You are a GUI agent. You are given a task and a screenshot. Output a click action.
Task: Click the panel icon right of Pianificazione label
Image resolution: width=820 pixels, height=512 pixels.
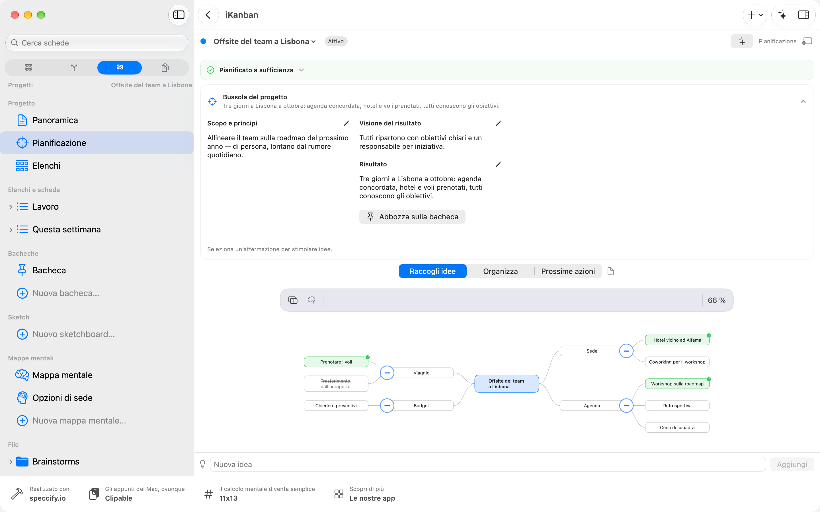click(x=807, y=41)
